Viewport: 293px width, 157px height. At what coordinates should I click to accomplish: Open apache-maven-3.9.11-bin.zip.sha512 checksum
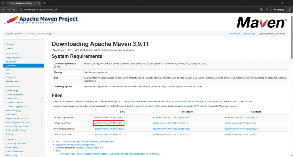click(170, 123)
